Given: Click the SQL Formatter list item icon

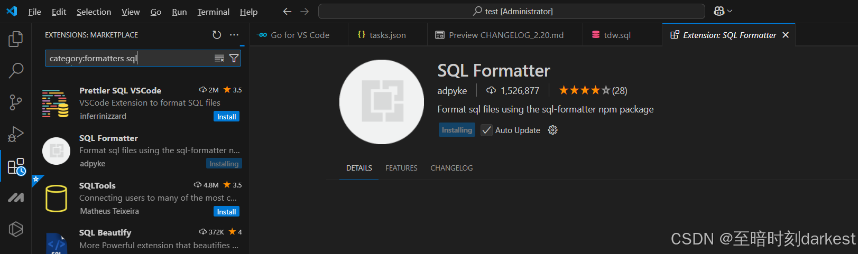Looking at the screenshot, I should [56, 151].
